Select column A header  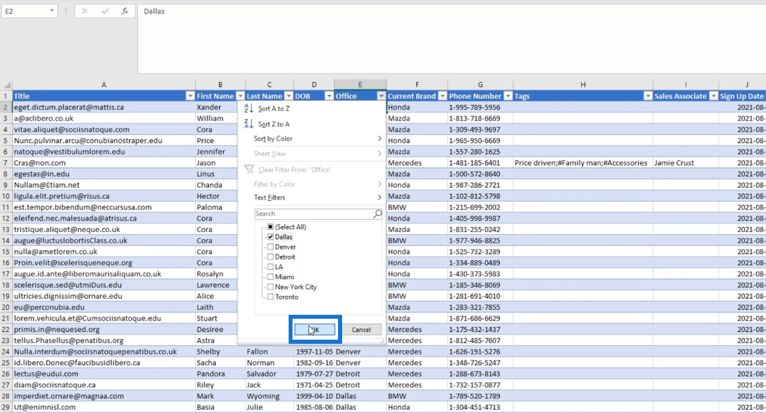(x=104, y=85)
